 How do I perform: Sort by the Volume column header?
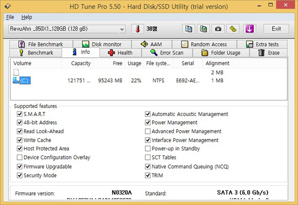click(x=36, y=63)
